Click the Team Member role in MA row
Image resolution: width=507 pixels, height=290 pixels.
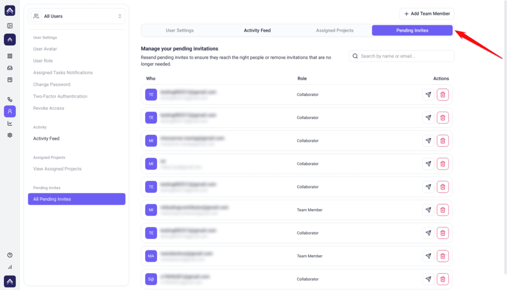309,256
